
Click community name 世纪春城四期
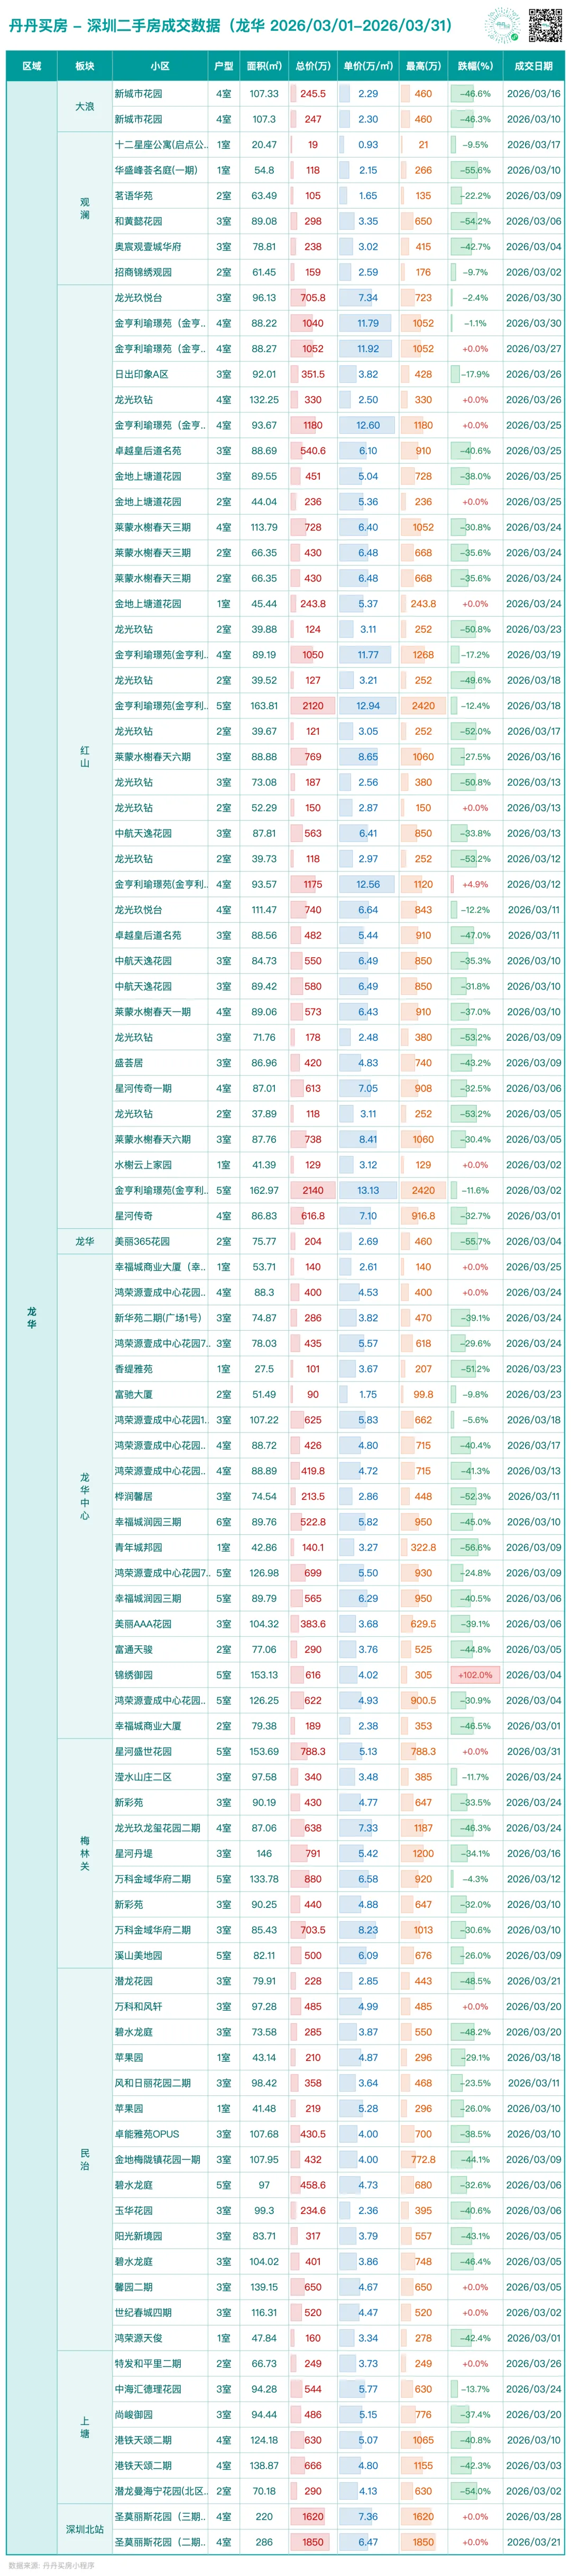click(143, 2312)
